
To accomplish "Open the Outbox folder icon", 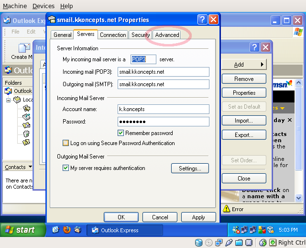I will 26,117.
